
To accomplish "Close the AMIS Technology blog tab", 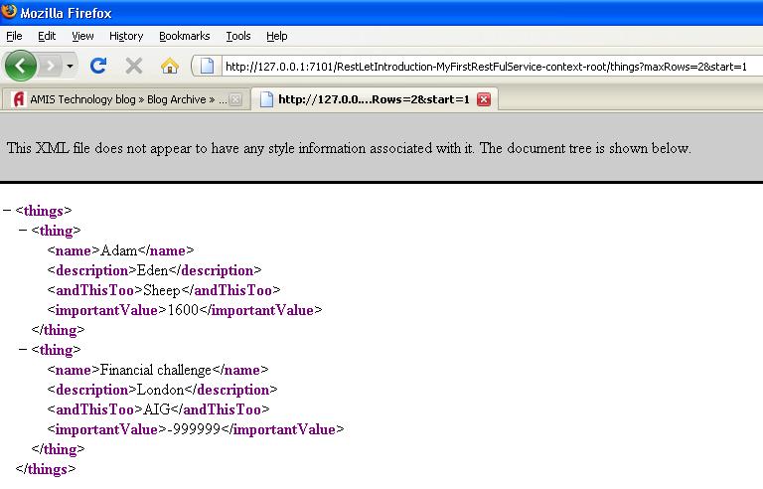I will 235,99.
